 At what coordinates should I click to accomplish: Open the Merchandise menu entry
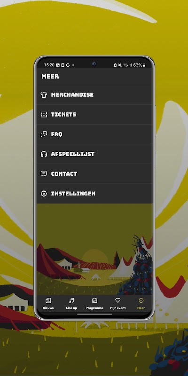click(x=94, y=95)
